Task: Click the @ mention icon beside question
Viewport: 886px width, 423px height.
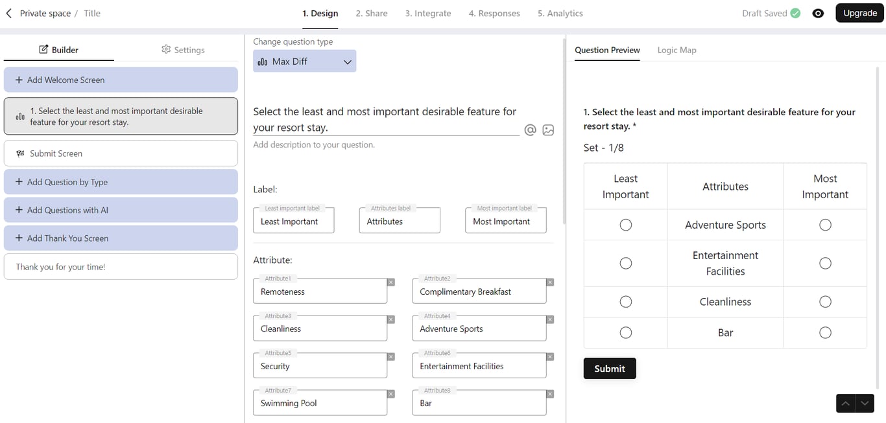Action: point(530,130)
